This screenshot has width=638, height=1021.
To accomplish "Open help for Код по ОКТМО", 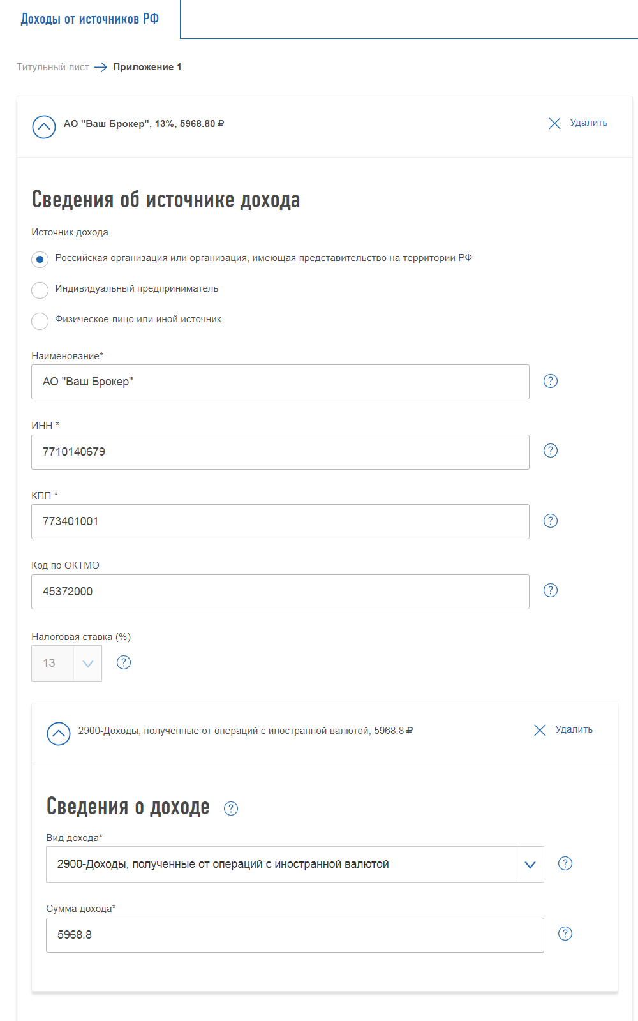I will pyautogui.click(x=550, y=590).
